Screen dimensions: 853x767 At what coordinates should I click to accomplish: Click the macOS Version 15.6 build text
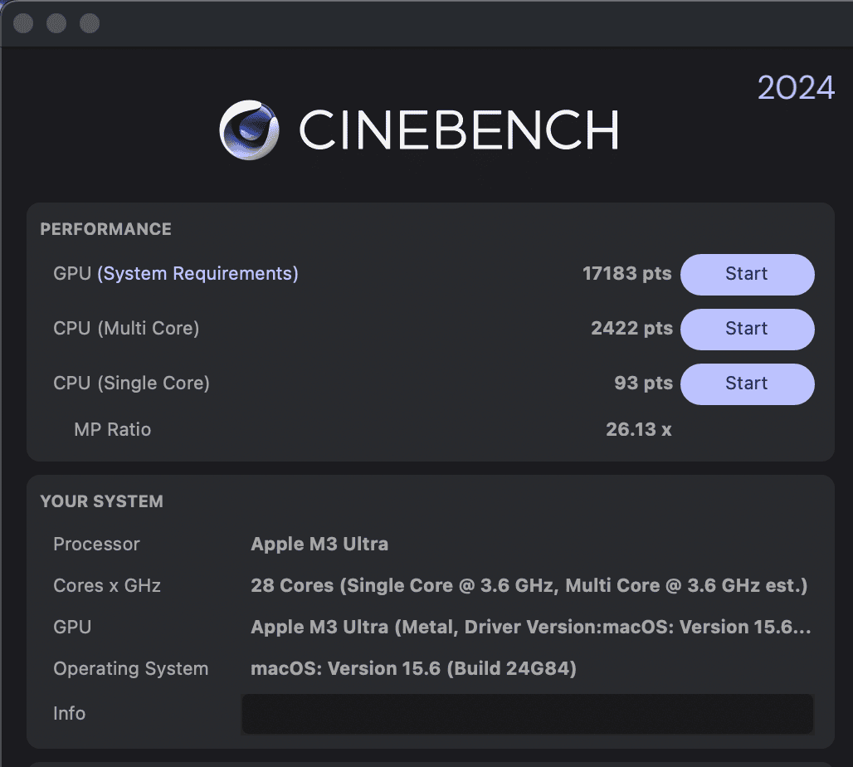(x=413, y=668)
